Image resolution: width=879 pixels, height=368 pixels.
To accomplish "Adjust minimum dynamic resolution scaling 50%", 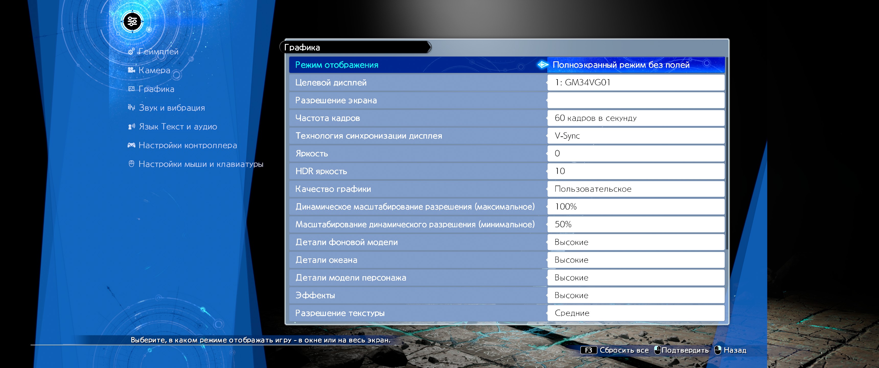I will click(636, 225).
